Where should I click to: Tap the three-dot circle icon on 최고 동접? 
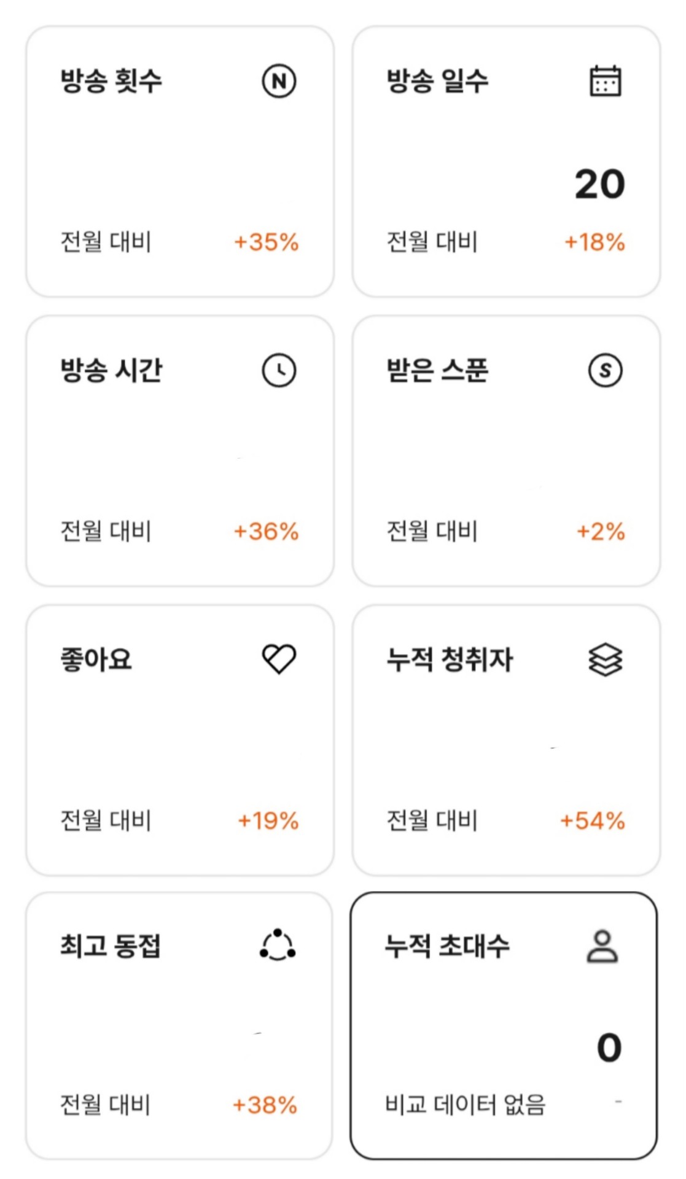pos(278,946)
